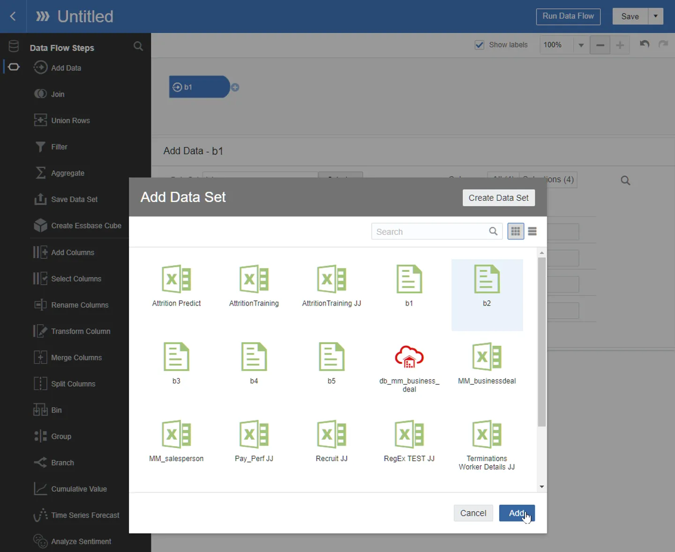This screenshot has width=675, height=552.
Task: Click the Save Data Set step icon
Action: (x=40, y=199)
